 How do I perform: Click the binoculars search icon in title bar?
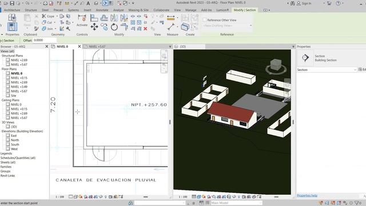(292, 3)
